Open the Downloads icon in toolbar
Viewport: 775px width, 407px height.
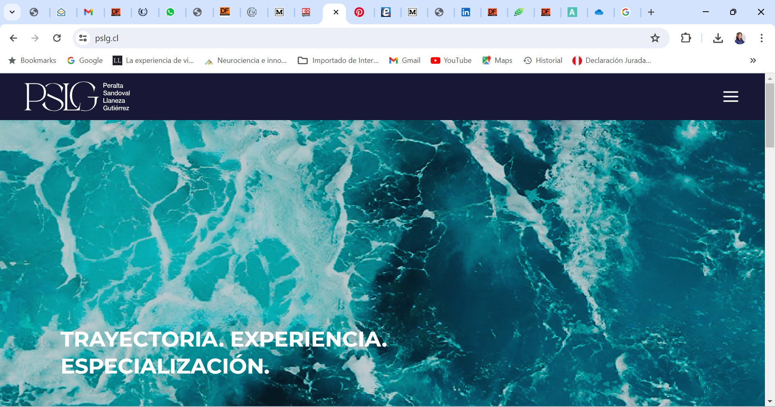point(718,38)
